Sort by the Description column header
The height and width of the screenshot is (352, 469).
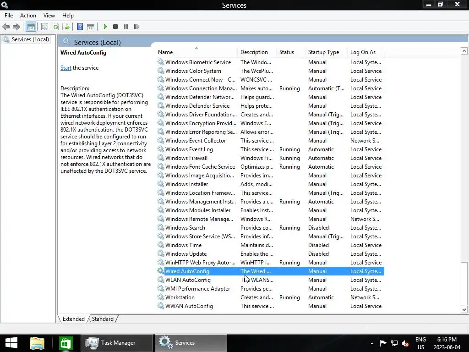click(257, 52)
